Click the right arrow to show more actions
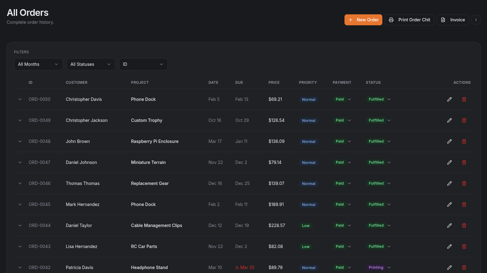The height and width of the screenshot is (273, 487). click(x=476, y=20)
